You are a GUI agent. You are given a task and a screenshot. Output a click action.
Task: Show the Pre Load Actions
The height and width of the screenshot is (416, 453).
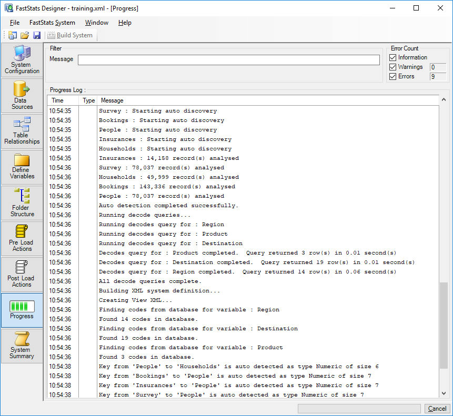click(x=22, y=239)
